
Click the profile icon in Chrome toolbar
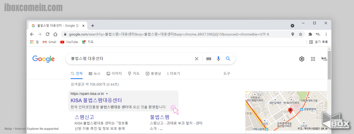pyautogui.click(x=318, y=34)
